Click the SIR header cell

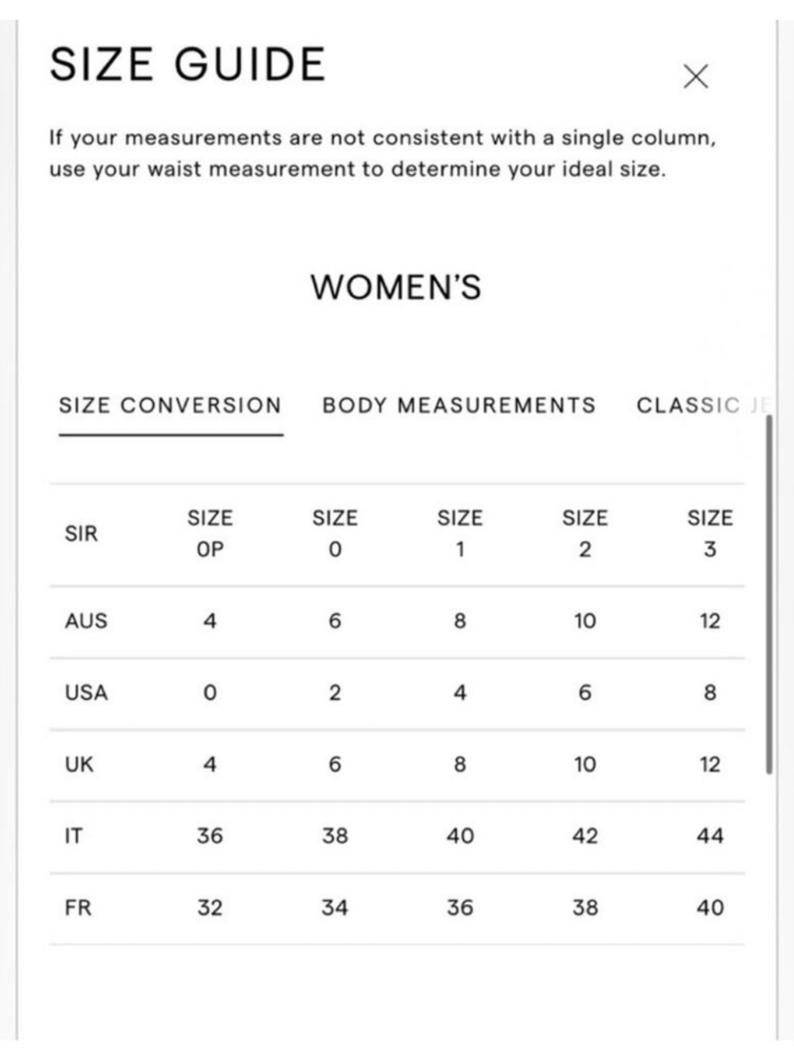click(x=81, y=534)
